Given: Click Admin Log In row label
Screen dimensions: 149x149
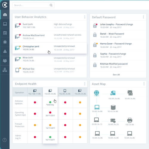Looking at the screenshot, I should (x=18, y=137).
